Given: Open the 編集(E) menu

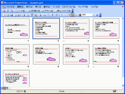Looking at the screenshot, I should pyautogui.click(x=20, y=7).
